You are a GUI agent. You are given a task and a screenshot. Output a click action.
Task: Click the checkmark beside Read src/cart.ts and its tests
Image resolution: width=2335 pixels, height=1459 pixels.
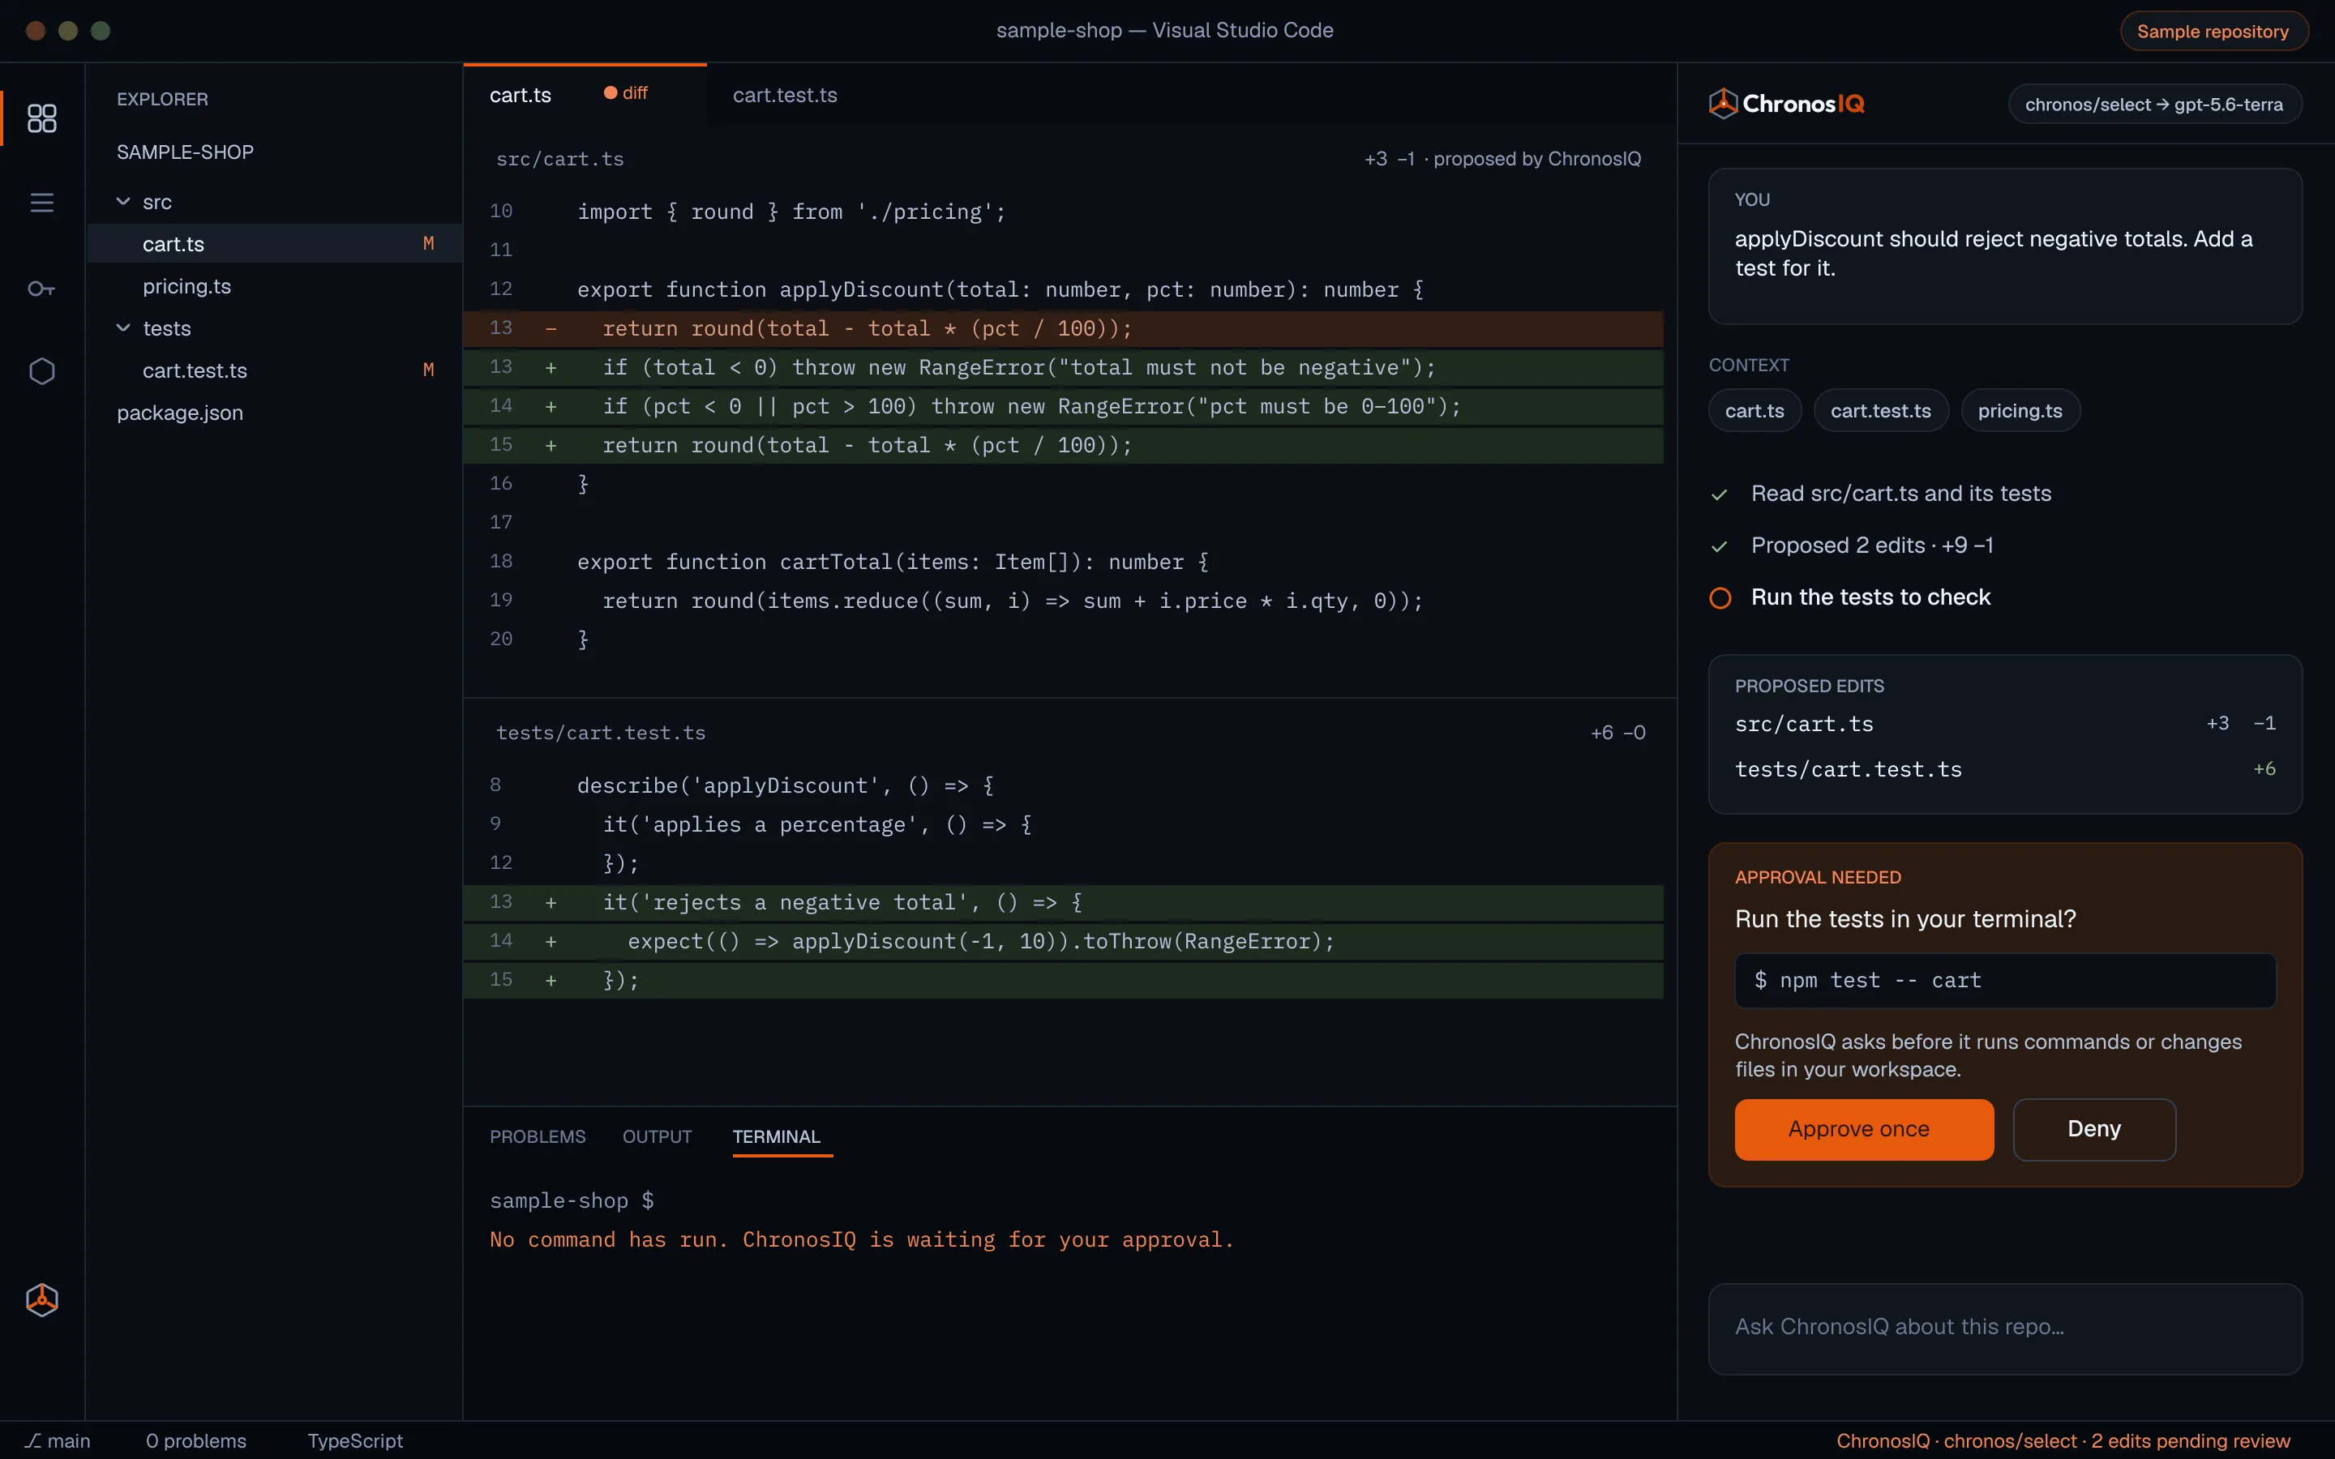point(1720,494)
